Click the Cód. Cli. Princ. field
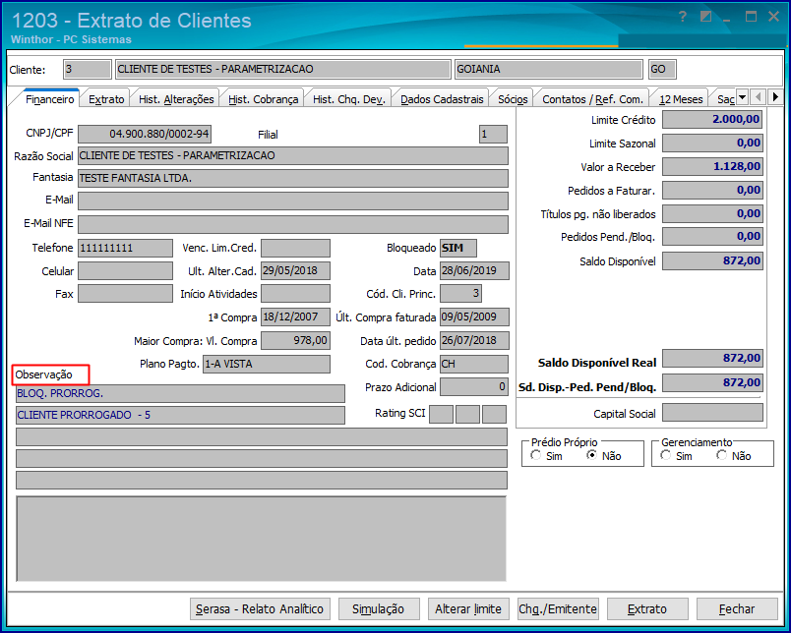This screenshot has width=791, height=633. 460,293
